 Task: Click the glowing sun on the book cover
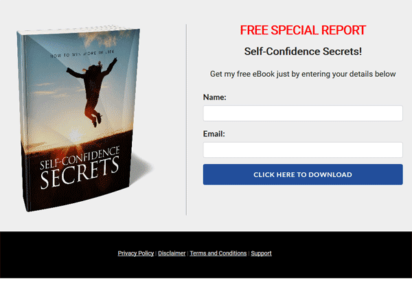pos(76,135)
